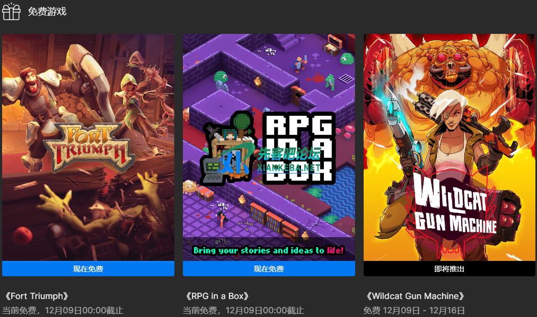Click Fort Triumph's 当前免费 12月09日 deadline text
This screenshot has height=317, width=537.
coord(63,311)
